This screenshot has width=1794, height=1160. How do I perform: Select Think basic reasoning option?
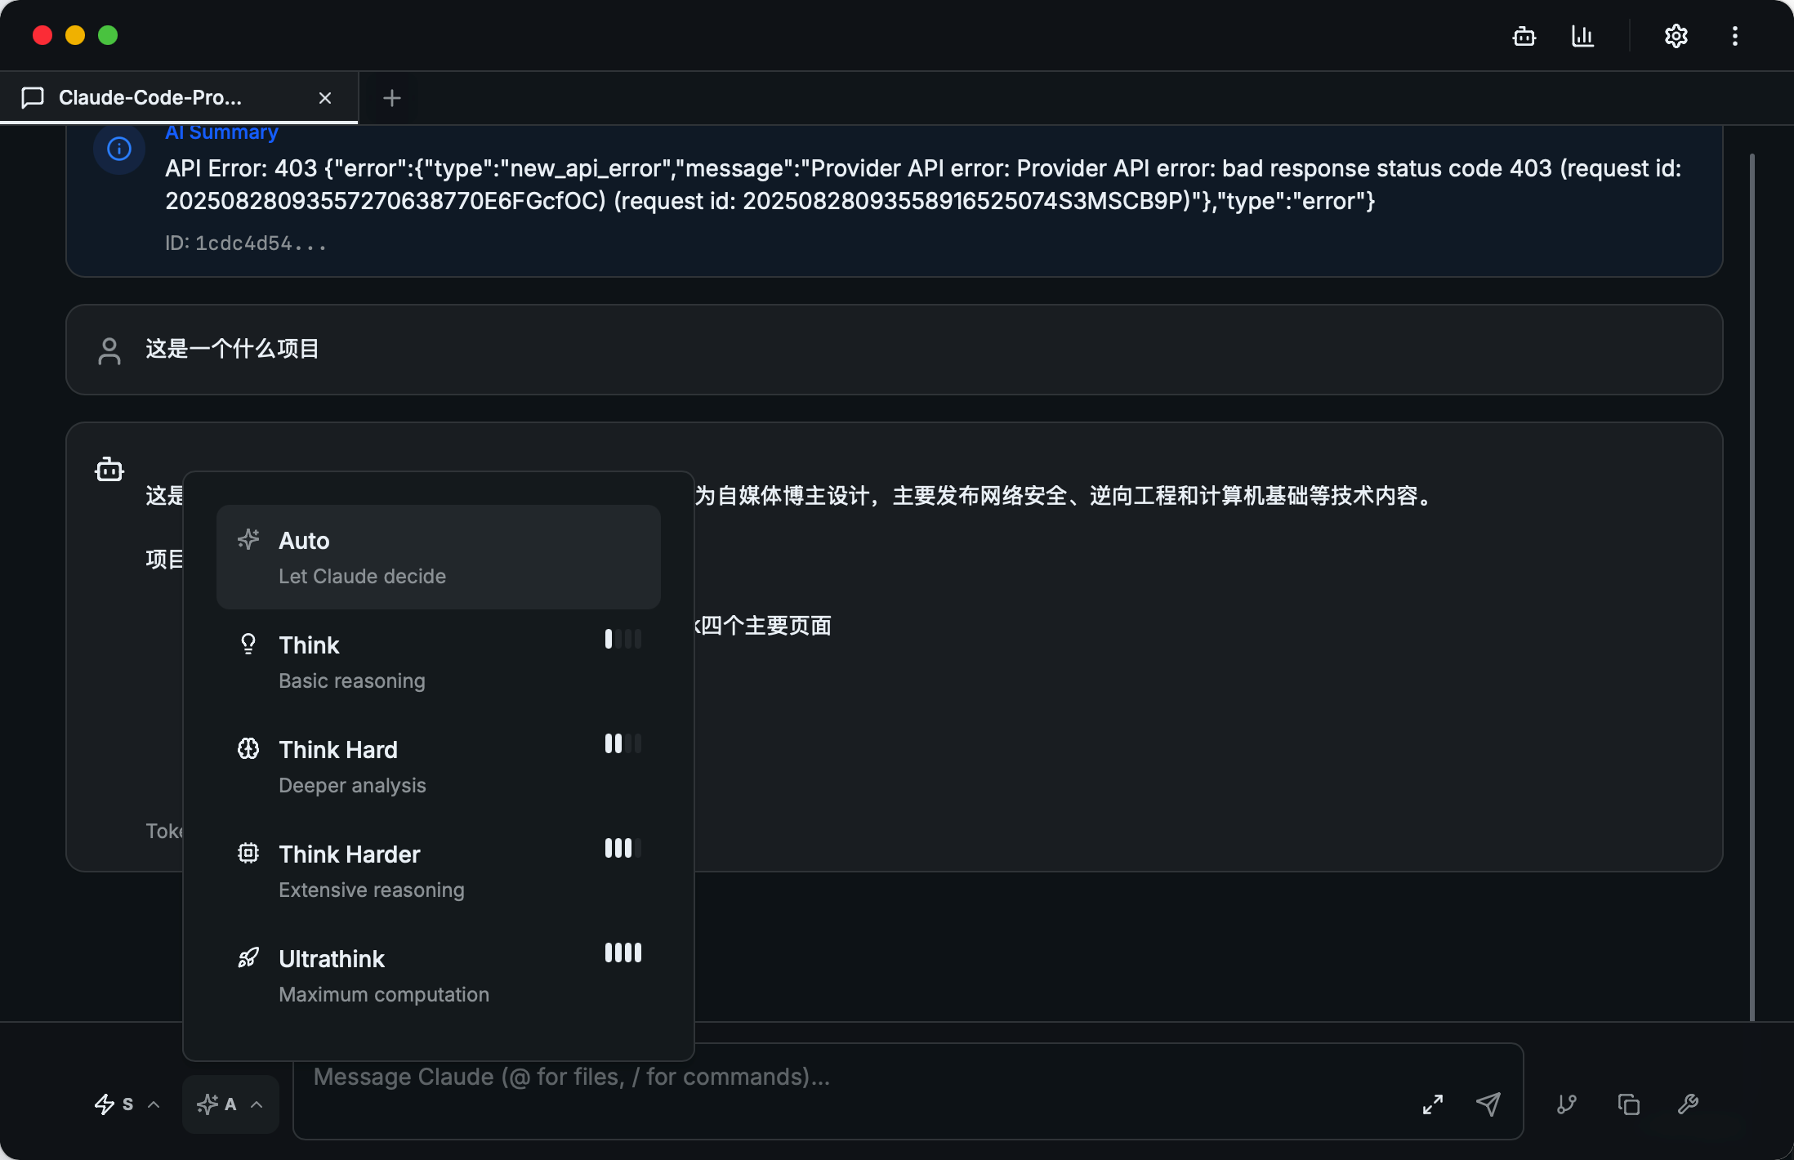tap(438, 662)
